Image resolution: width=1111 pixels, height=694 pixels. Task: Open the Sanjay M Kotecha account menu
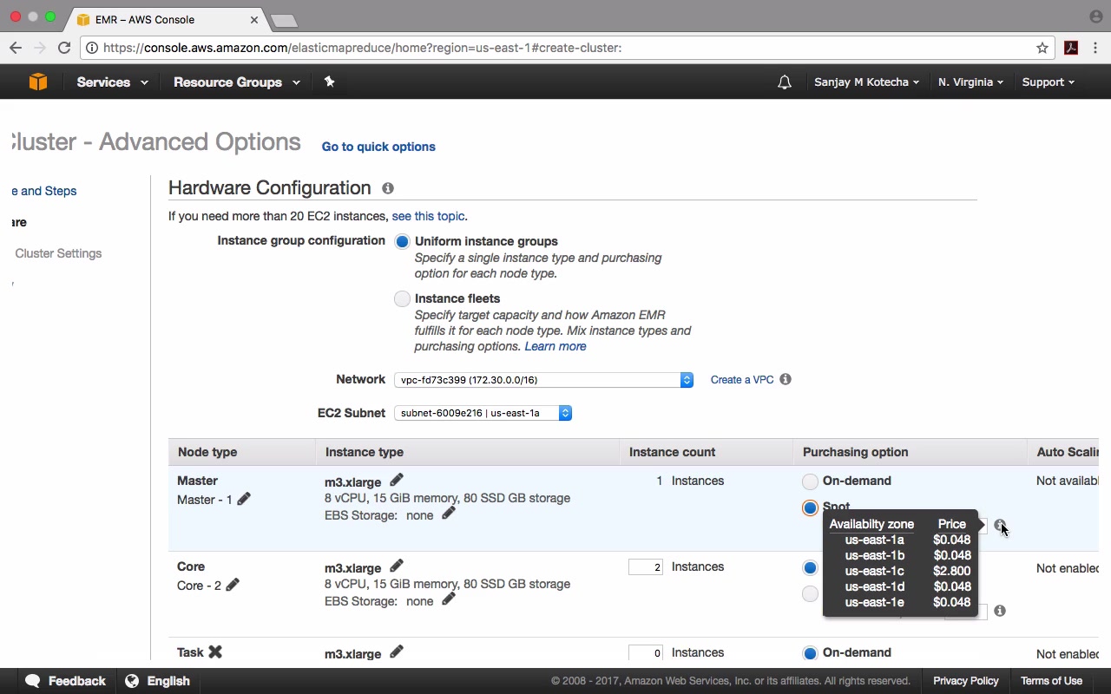click(866, 82)
